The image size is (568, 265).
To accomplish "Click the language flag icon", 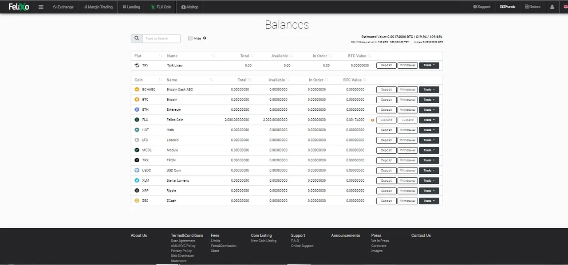I will tap(565, 7).
